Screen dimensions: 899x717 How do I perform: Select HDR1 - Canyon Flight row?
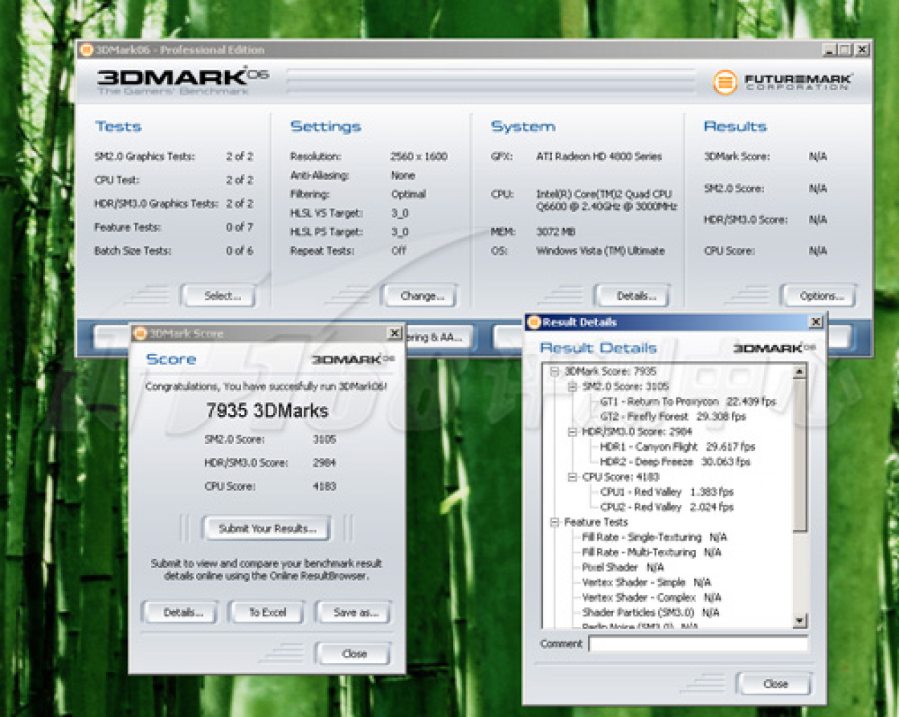click(677, 447)
